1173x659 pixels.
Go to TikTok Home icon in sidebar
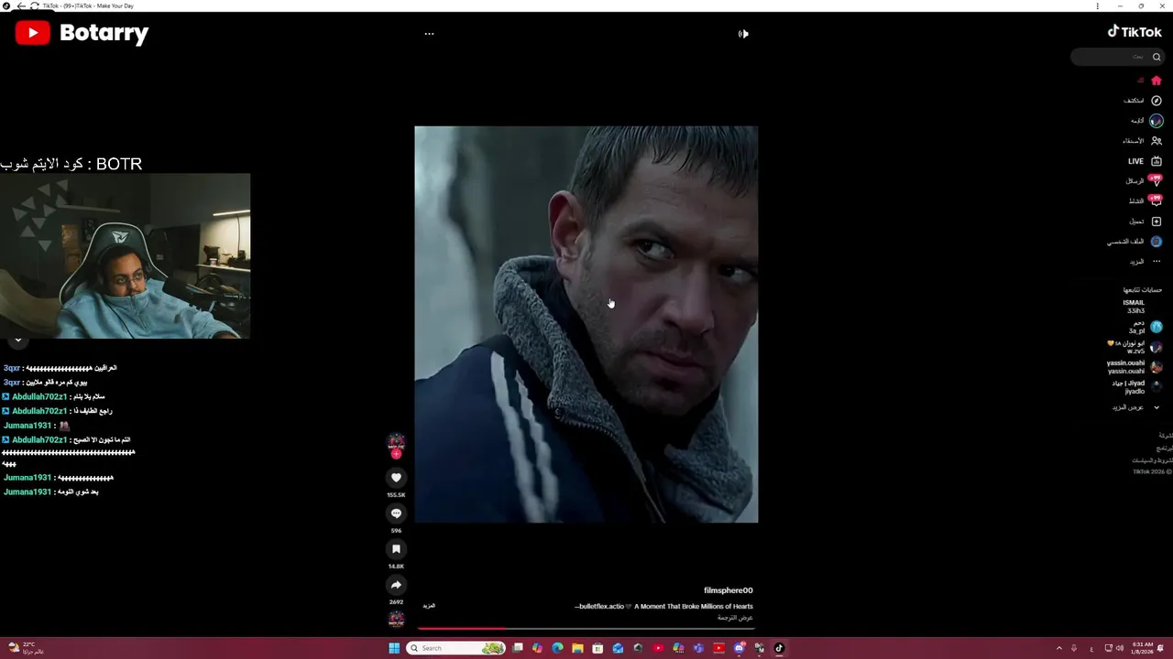click(x=1156, y=81)
